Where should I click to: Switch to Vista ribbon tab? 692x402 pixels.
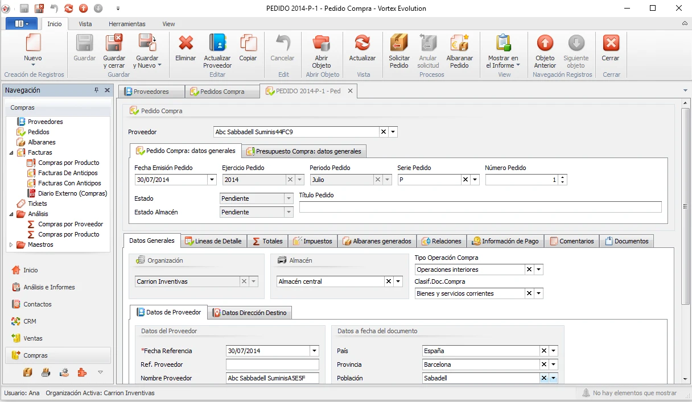85,24
